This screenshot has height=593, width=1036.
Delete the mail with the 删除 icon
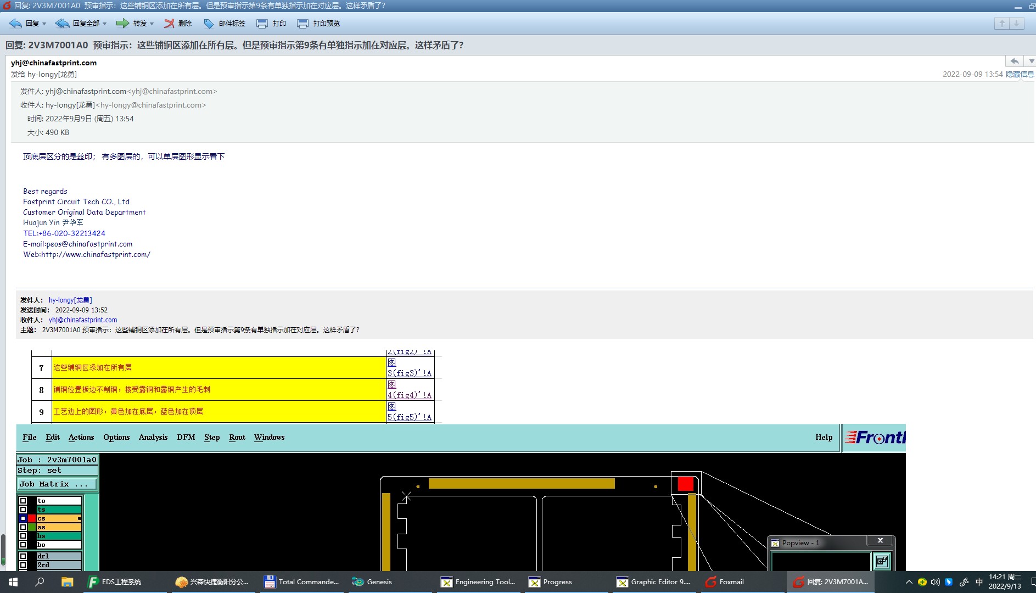point(169,24)
